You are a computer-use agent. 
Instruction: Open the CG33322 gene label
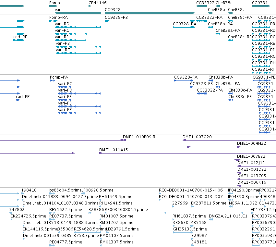pyautogui.click(x=205, y=3)
